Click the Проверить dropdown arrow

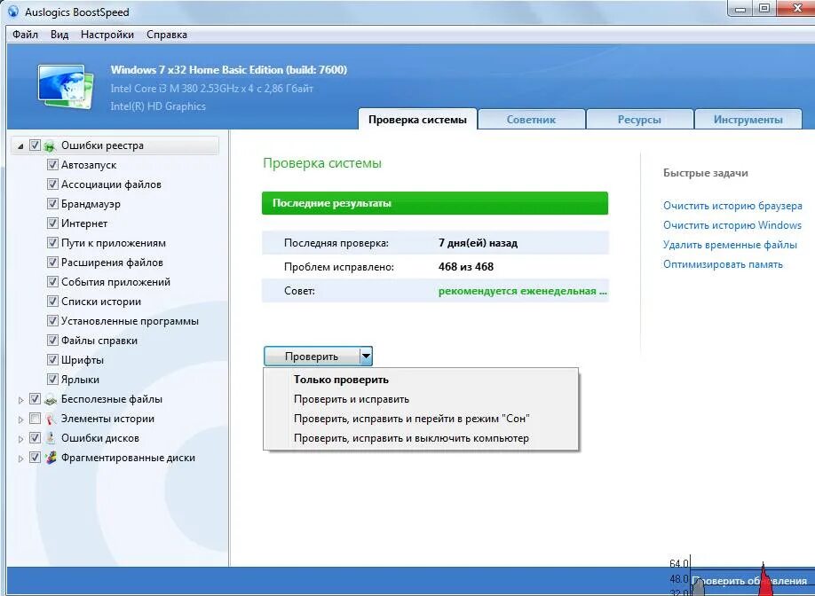367,357
